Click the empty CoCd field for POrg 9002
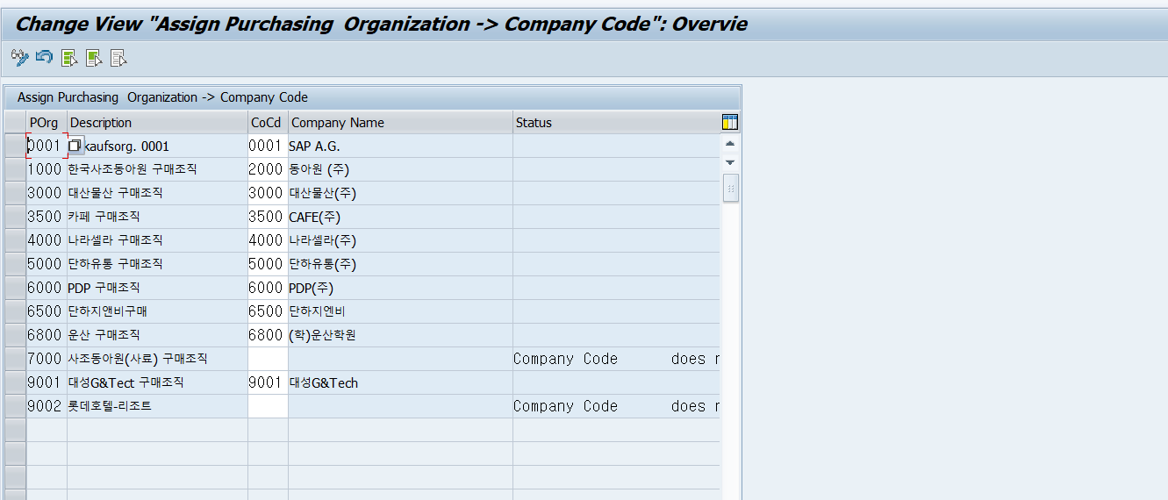This screenshot has height=500, width=1168. [268, 406]
